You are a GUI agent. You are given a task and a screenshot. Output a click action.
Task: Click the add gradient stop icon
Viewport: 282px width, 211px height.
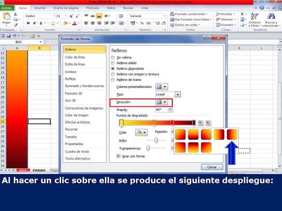tap(201, 124)
